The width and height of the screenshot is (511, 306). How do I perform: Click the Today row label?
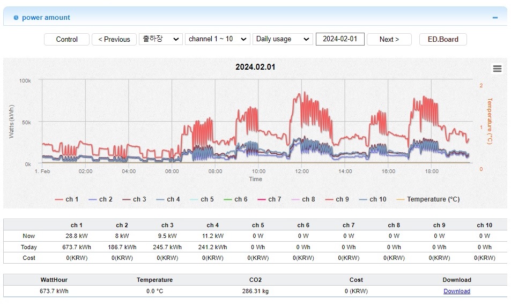(x=28, y=247)
